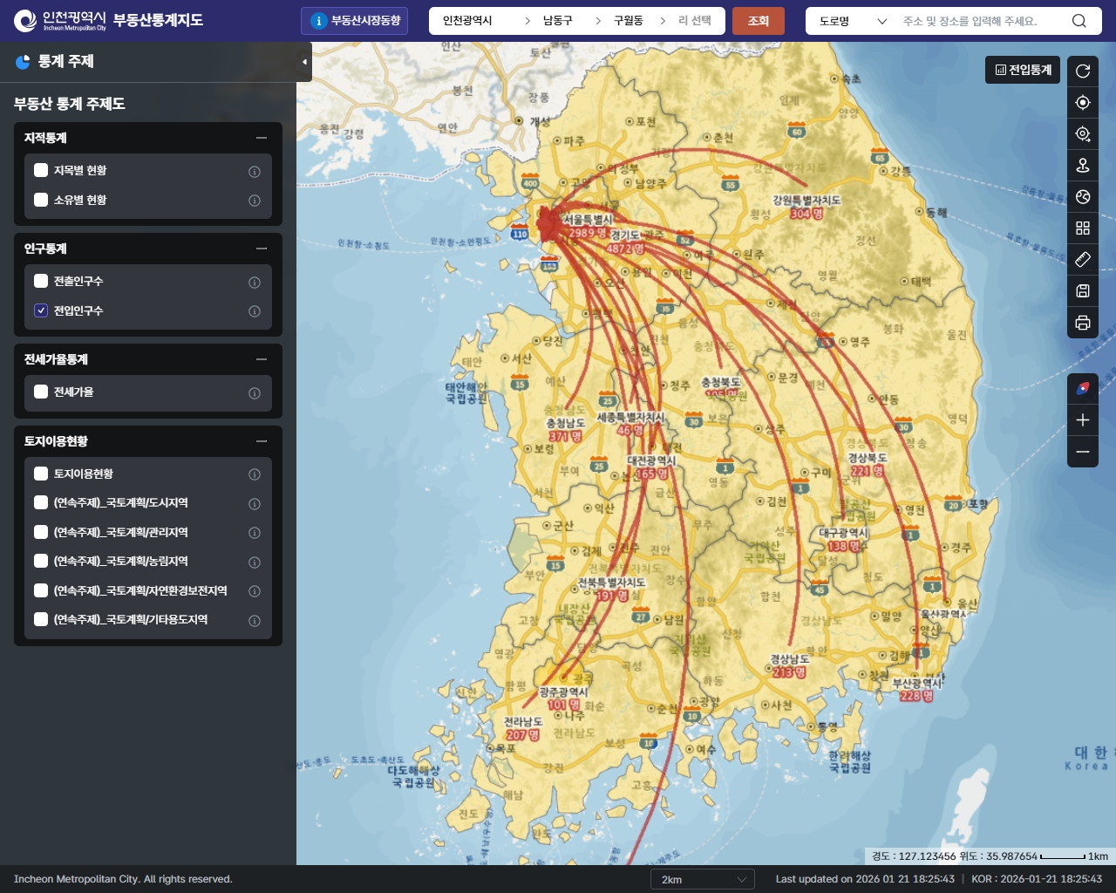Zoom in with the plus button
Viewport: 1116px width, 893px height.
pyautogui.click(x=1083, y=420)
